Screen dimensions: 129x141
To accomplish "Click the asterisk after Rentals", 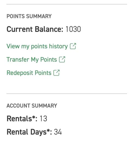I will pyautogui.click(x=33, y=117).
